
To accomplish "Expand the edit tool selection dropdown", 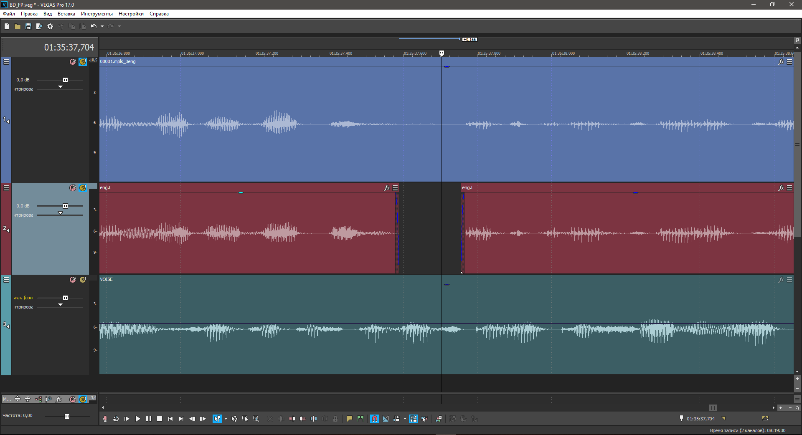I will click(226, 419).
